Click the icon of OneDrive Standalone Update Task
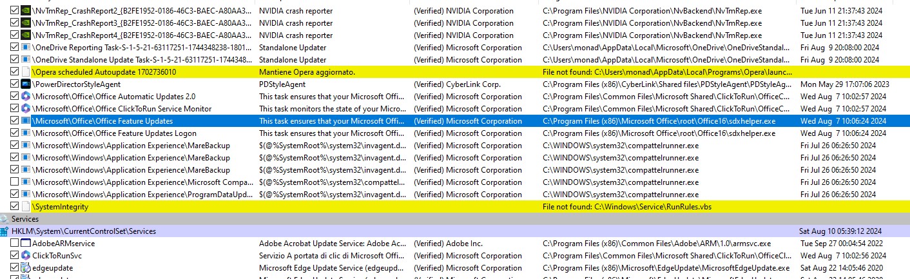This screenshot has height=279, width=910. [x=26, y=60]
